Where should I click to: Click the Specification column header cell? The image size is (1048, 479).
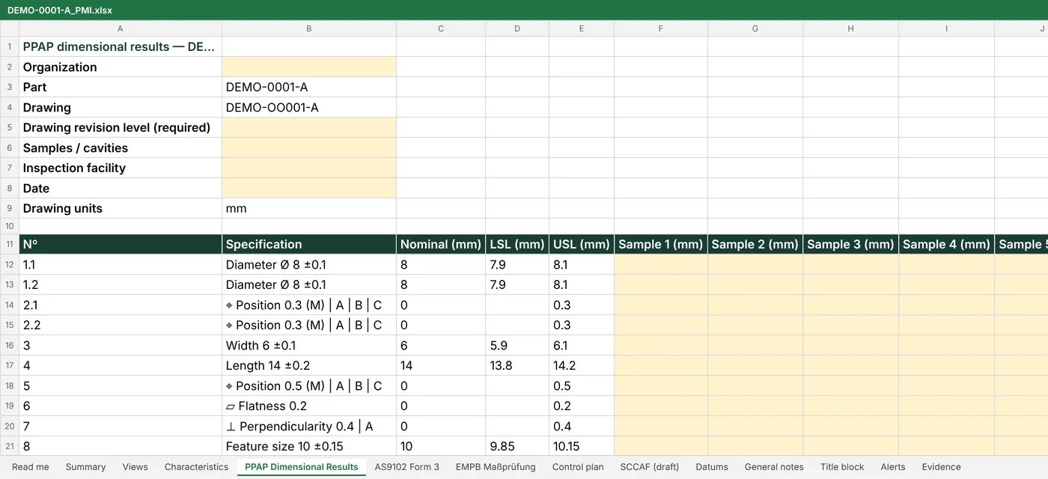309,244
